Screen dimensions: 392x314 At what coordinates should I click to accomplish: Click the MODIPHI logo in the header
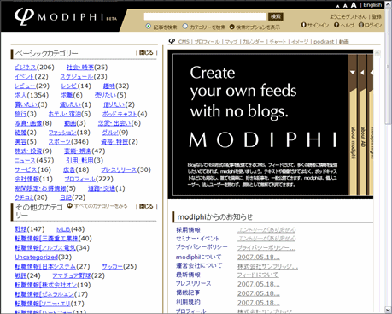66,16
